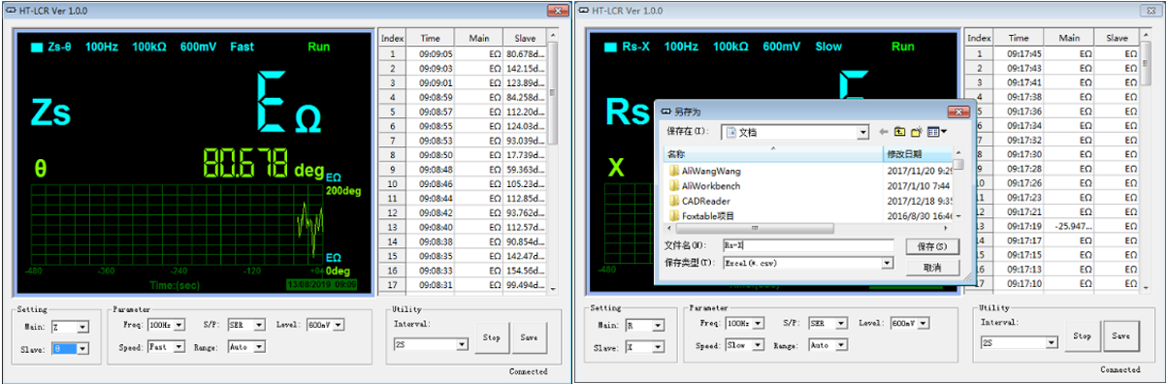Go back using the Save As dialog back arrow

coord(884,131)
